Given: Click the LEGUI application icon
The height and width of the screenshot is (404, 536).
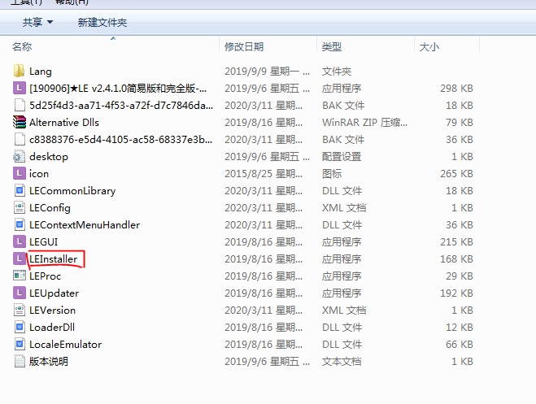Looking at the screenshot, I should tap(20, 241).
